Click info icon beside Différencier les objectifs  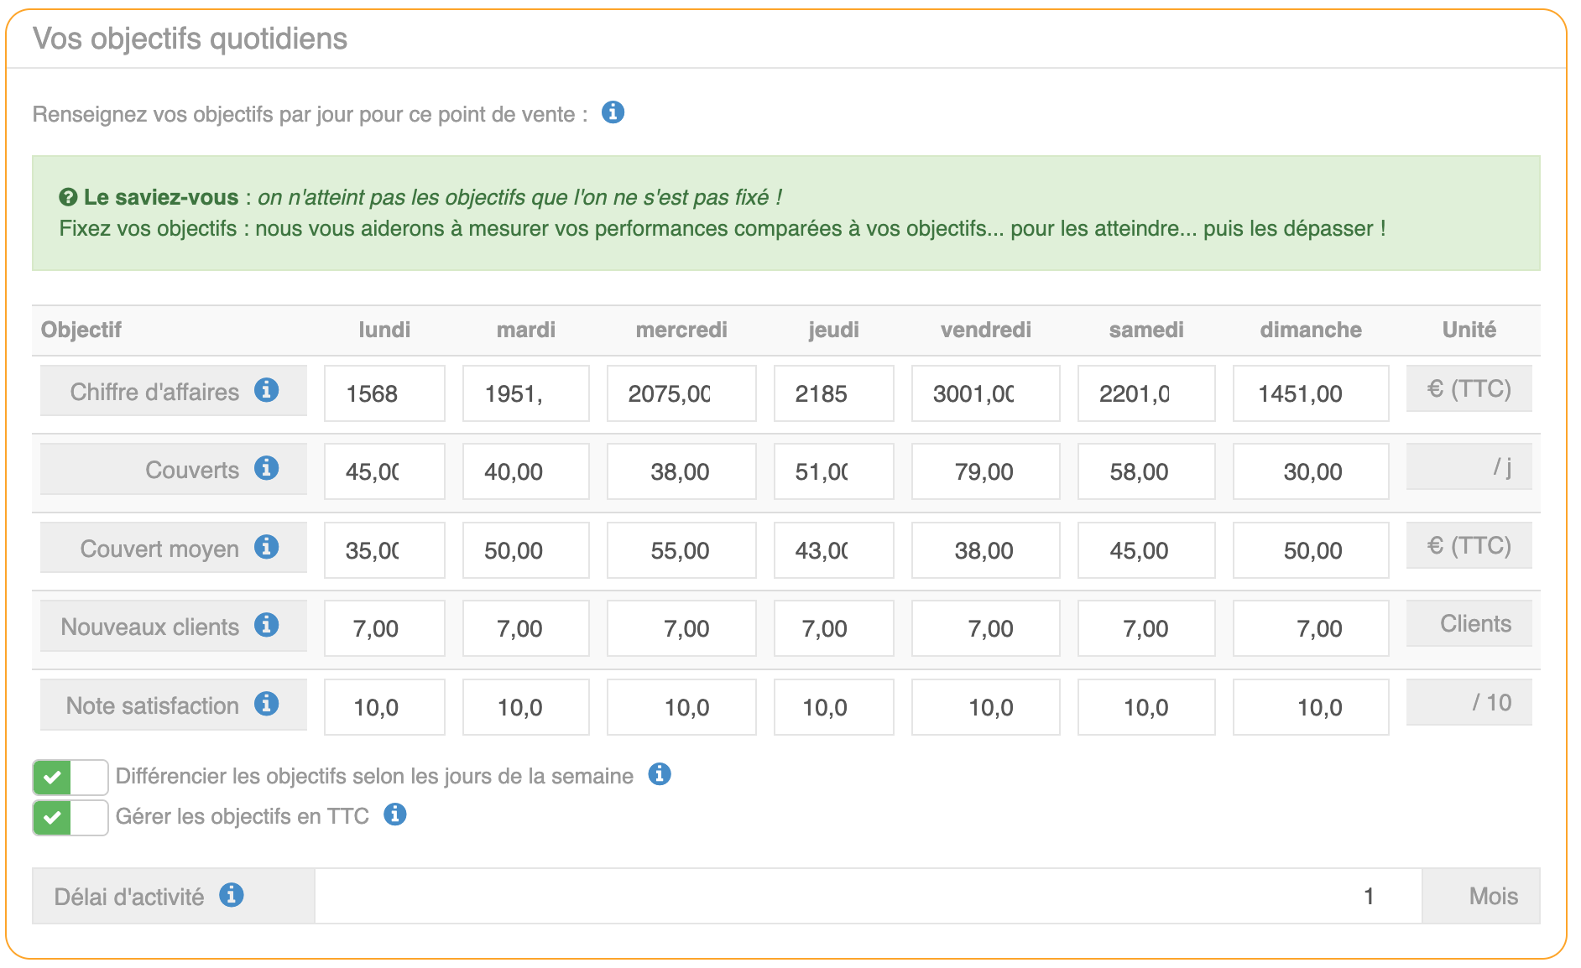coord(660,774)
